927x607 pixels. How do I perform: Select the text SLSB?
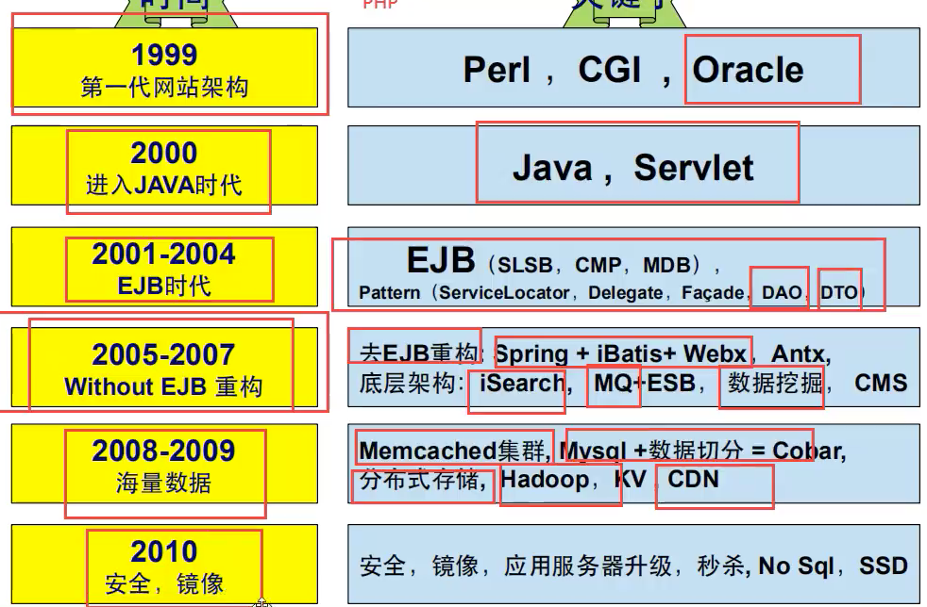point(525,265)
